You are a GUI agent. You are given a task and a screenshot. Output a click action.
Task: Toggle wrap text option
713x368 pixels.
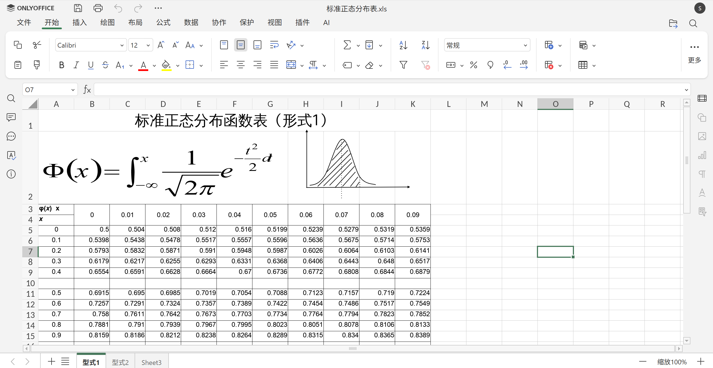274,45
